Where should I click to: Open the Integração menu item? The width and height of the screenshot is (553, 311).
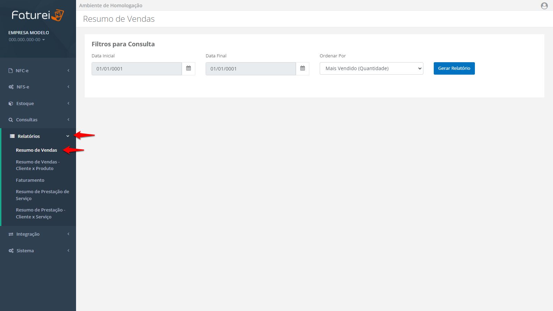pyautogui.click(x=38, y=234)
